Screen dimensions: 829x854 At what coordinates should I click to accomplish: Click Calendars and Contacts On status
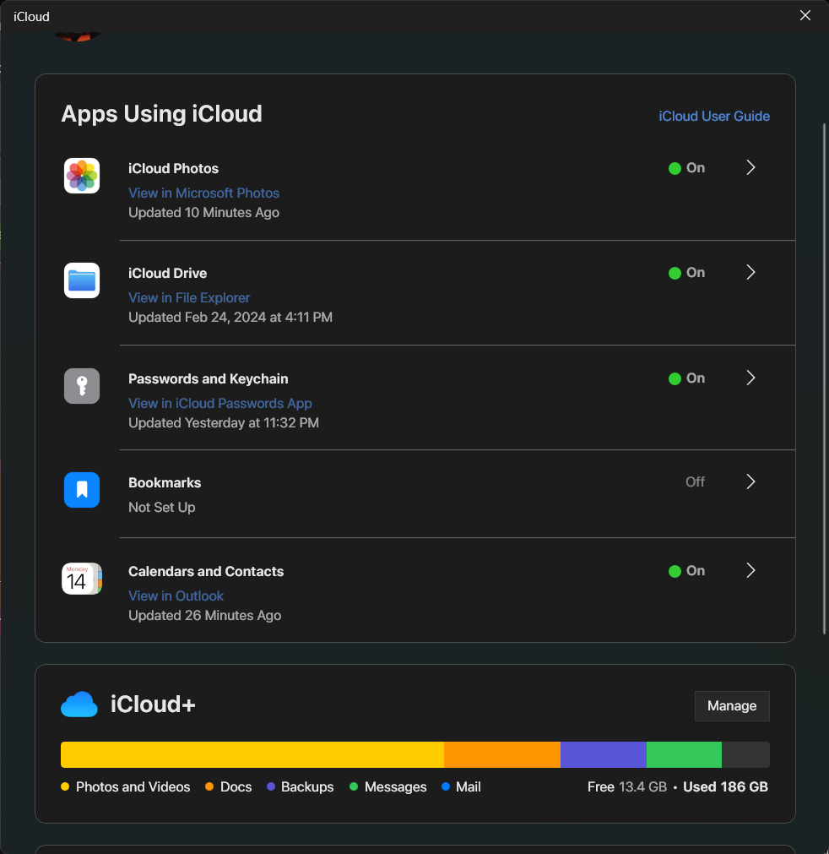[x=686, y=571]
